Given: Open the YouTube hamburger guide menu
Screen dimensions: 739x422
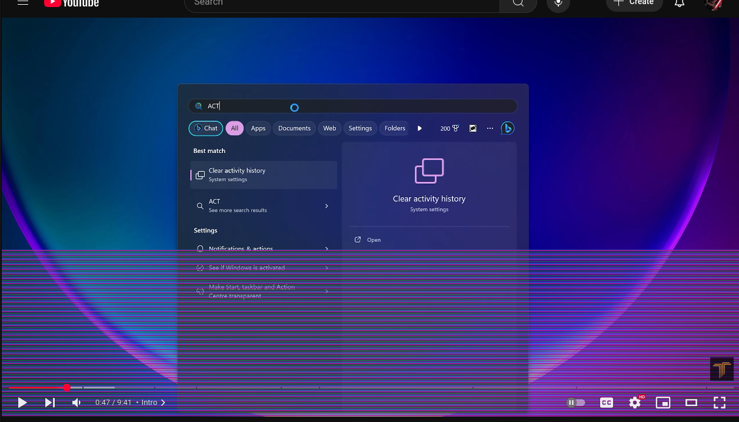Looking at the screenshot, I should pos(23,3).
